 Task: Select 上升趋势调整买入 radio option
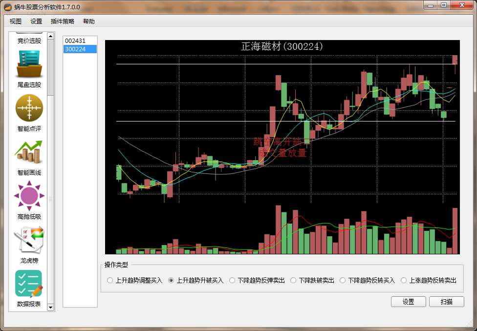(x=110, y=280)
